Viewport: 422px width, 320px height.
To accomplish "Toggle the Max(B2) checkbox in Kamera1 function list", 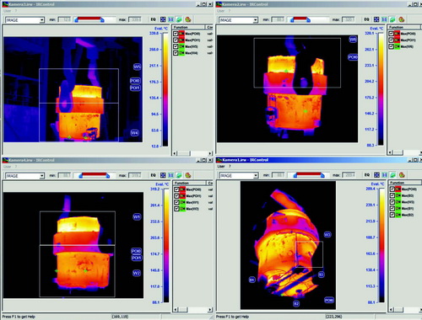I will 392,215.
